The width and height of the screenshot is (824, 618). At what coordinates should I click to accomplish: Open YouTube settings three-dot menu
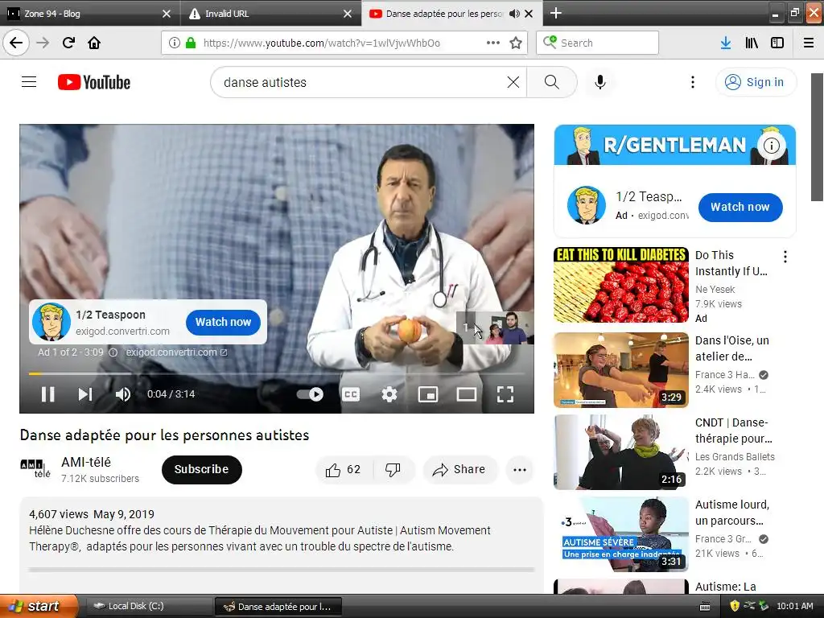click(693, 82)
